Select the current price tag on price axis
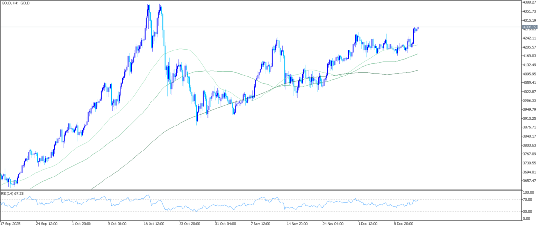This screenshot has height=227, width=541. [x=530, y=27]
